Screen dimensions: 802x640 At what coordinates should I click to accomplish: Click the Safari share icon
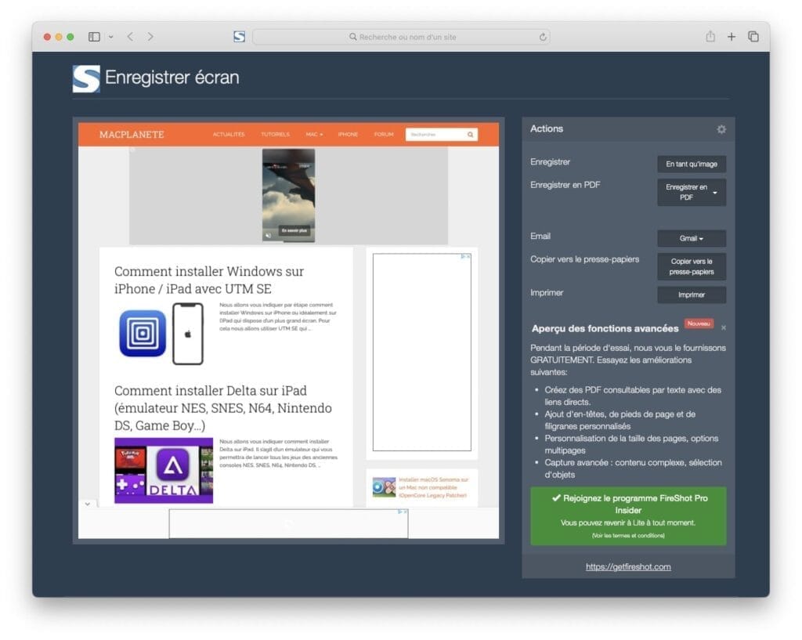coord(710,37)
